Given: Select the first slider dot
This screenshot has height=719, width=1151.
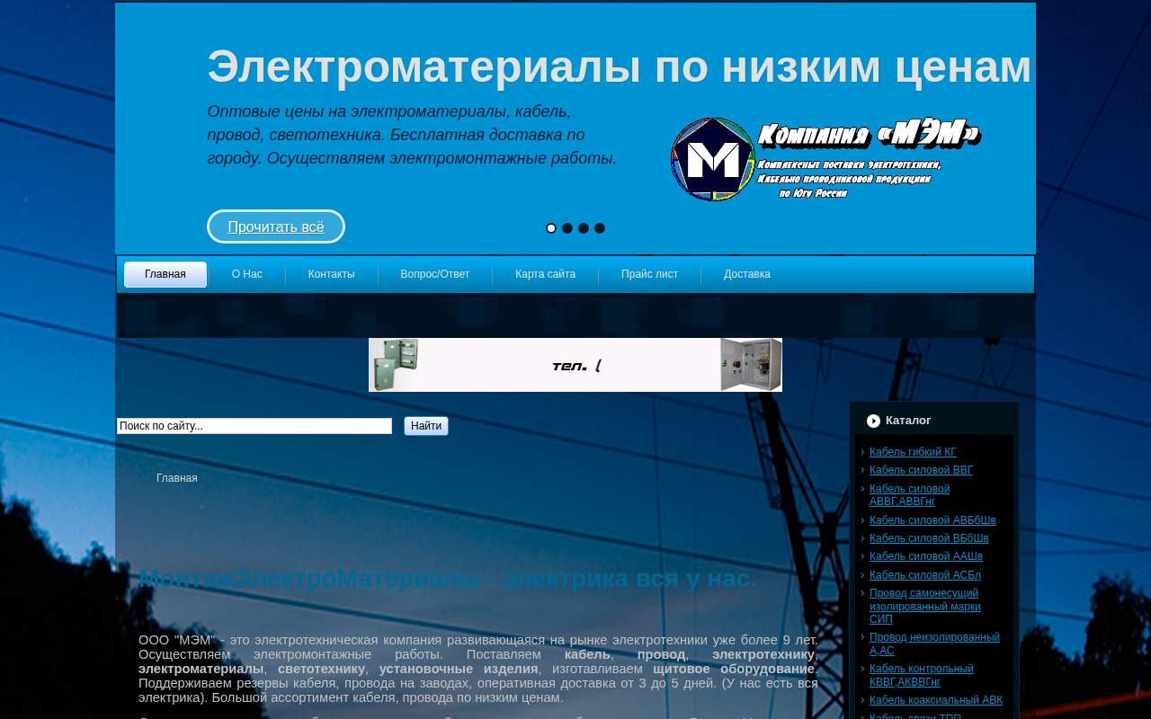Looking at the screenshot, I should 551,228.
